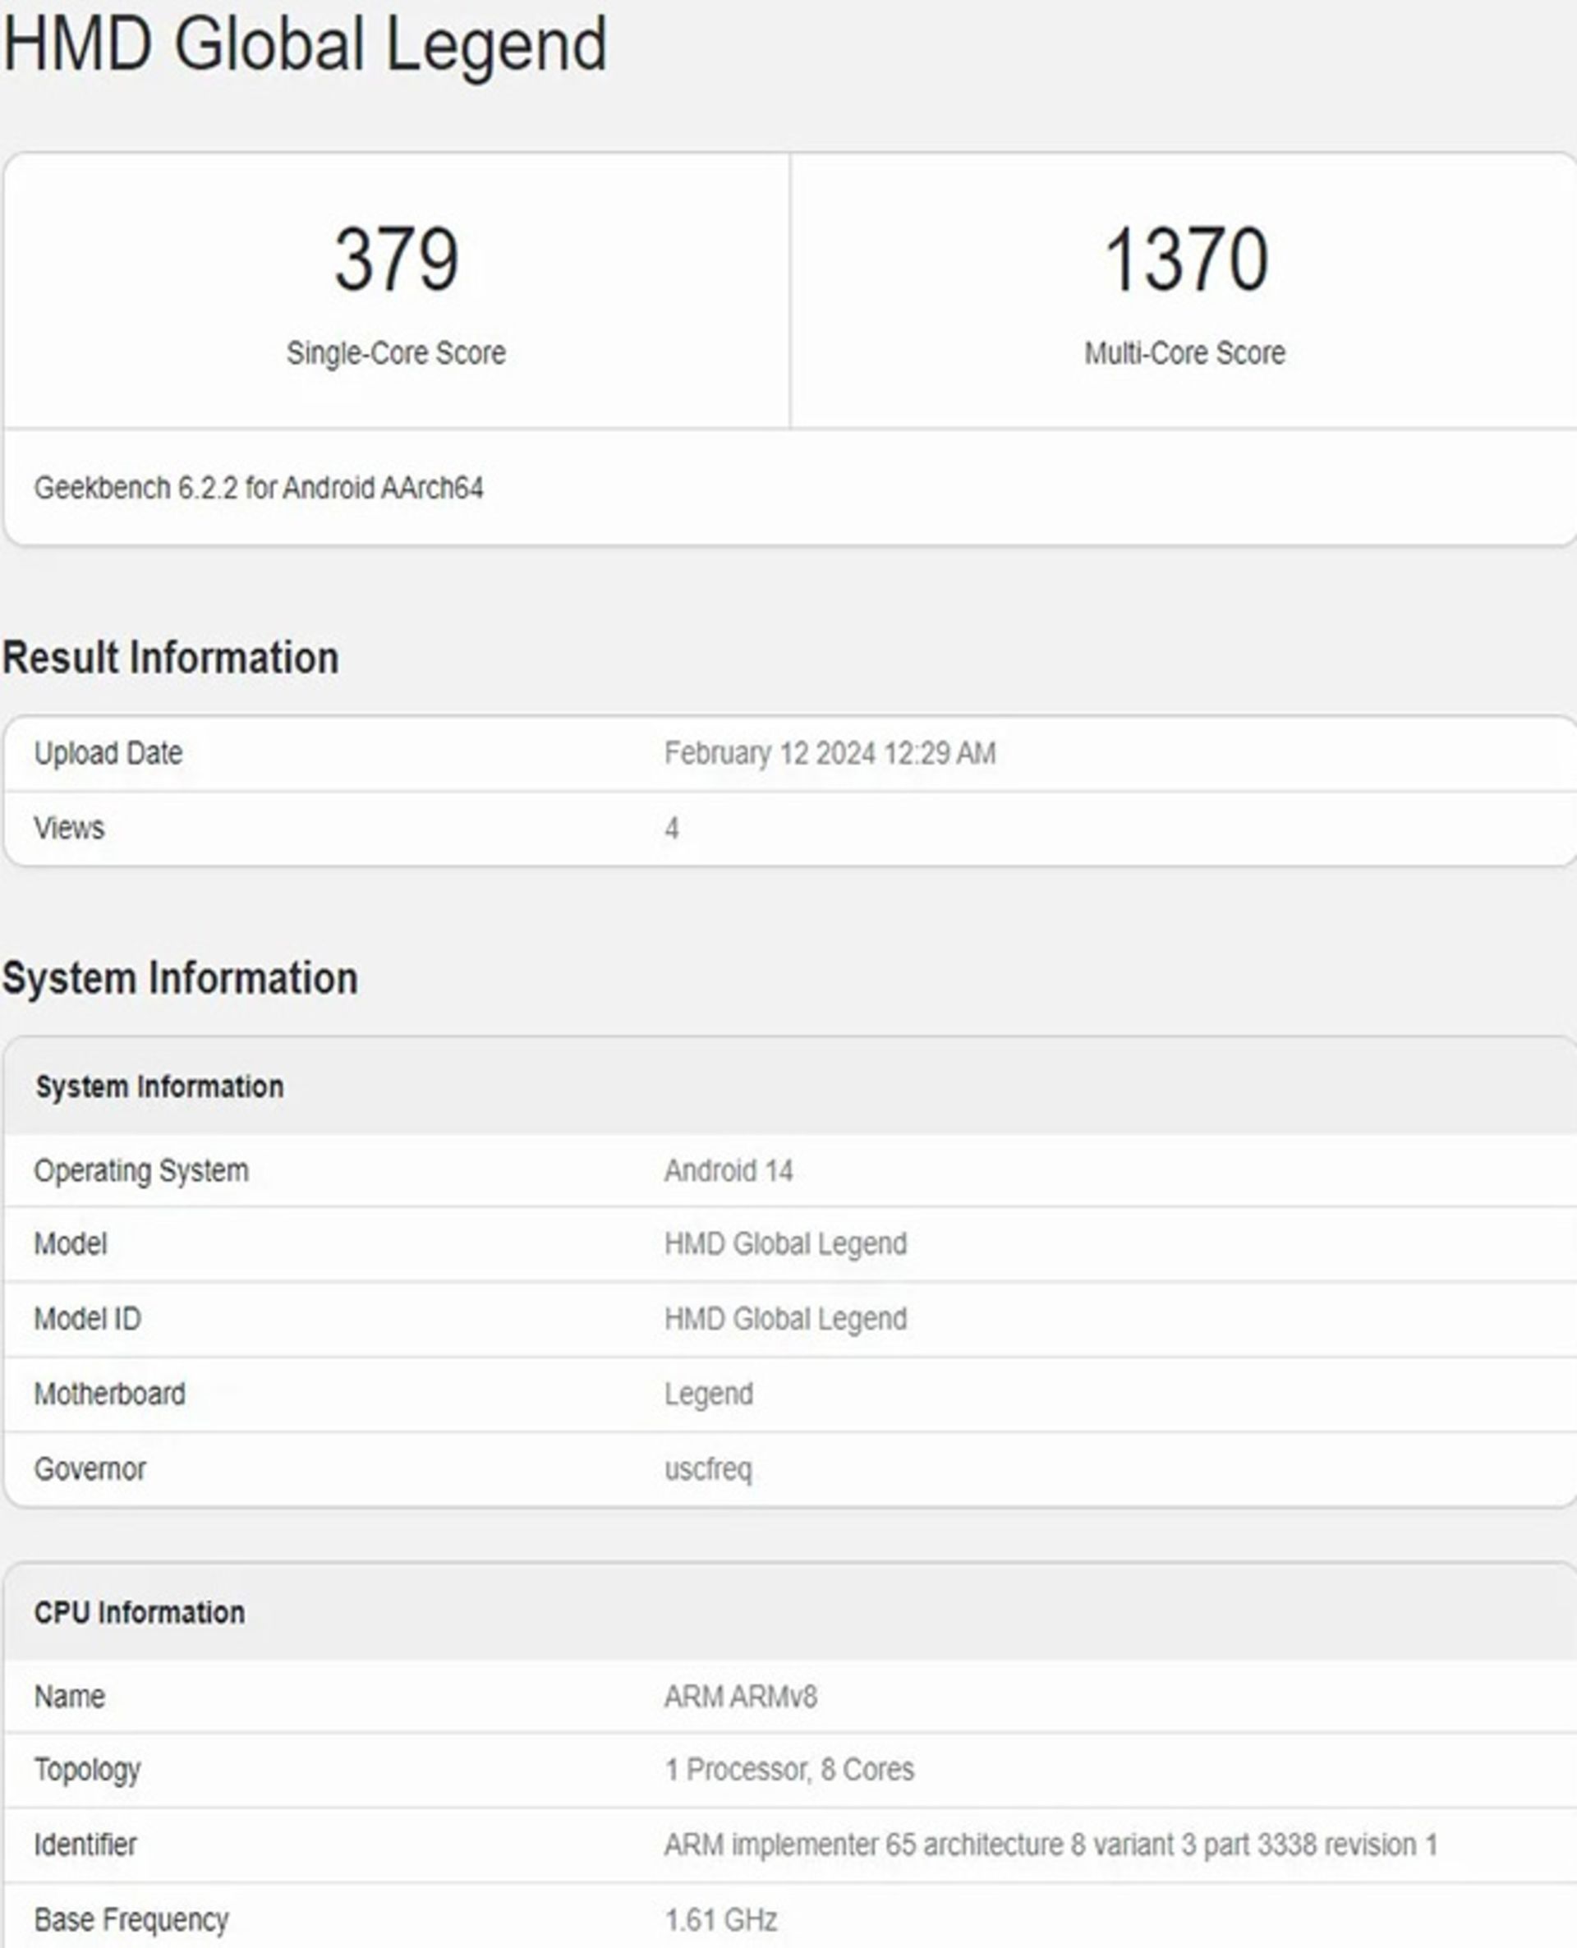Click the Legend motherboard value
Image resolution: width=1577 pixels, height=1948 pixels.
click(x=709, y=1394)
